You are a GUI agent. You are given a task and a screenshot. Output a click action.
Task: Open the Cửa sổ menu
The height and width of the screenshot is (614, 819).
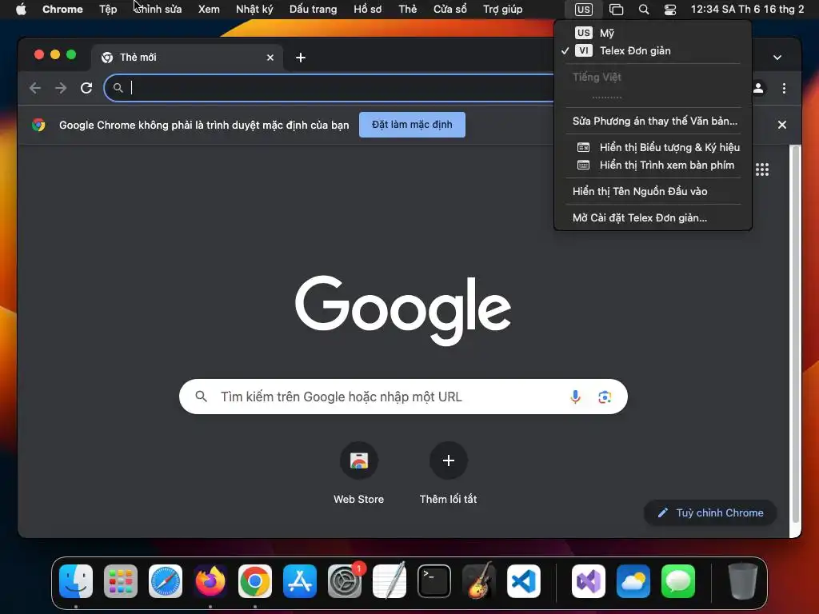[449, 10]
